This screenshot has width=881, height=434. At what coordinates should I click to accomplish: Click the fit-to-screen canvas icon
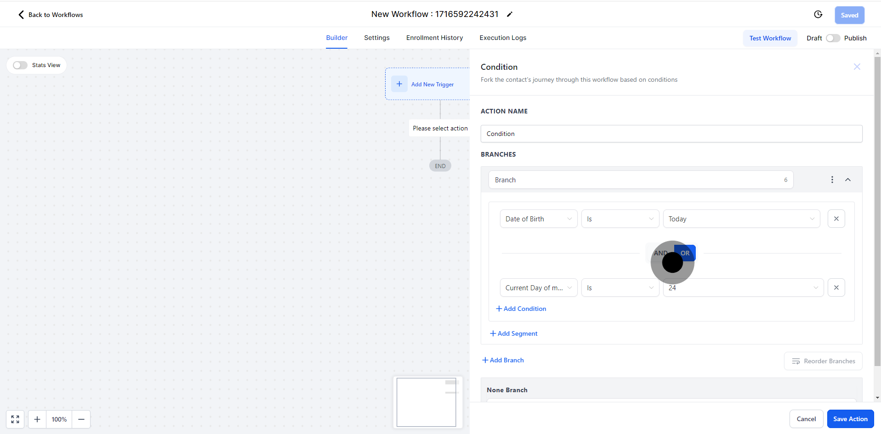tap(15, 419)
